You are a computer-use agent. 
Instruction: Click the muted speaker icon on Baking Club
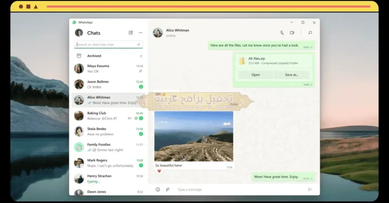[130, 119]
